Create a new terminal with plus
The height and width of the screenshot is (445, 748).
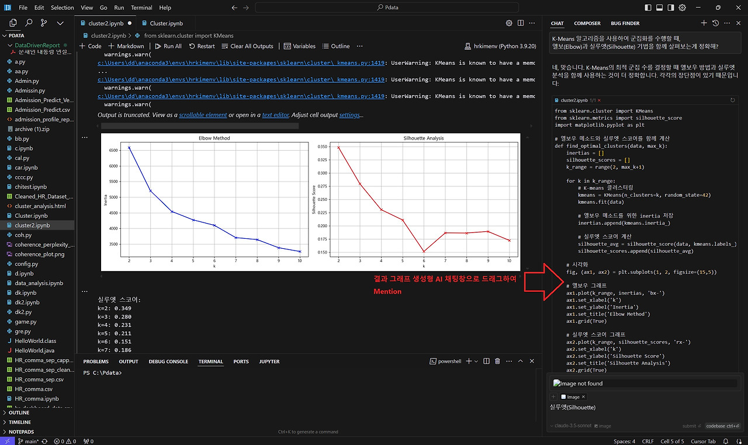click(469, 361)
